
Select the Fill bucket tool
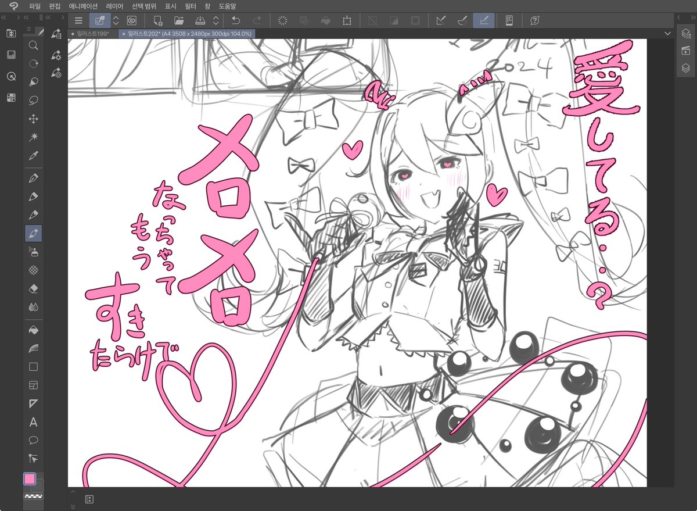click(34, 330)
